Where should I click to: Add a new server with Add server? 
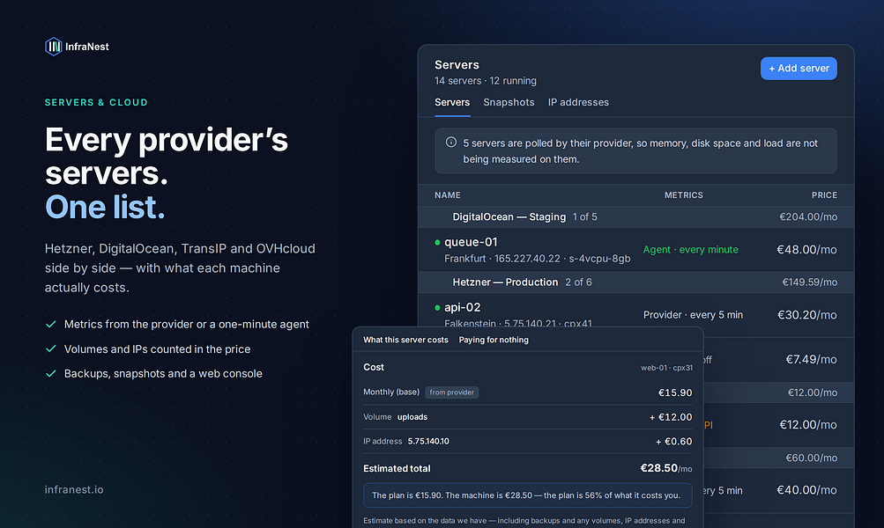[x=799, y=68]
